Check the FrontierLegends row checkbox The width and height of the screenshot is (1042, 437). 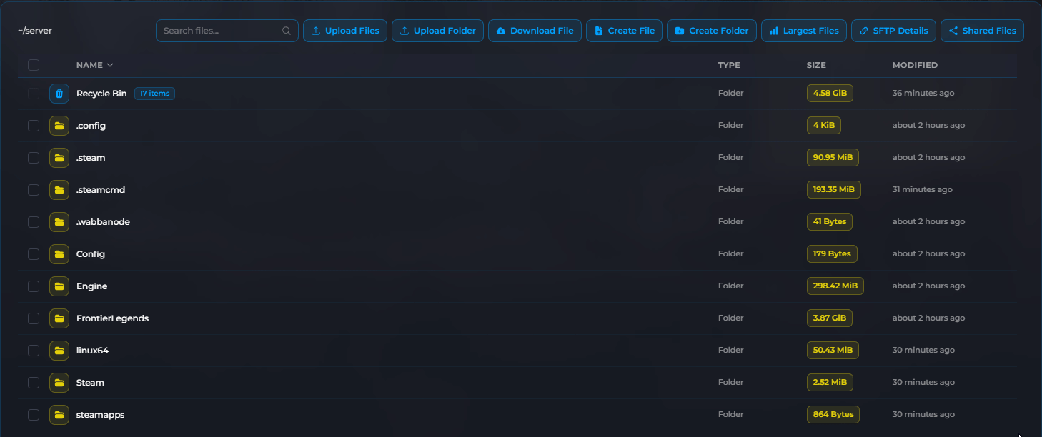(34, 318)
